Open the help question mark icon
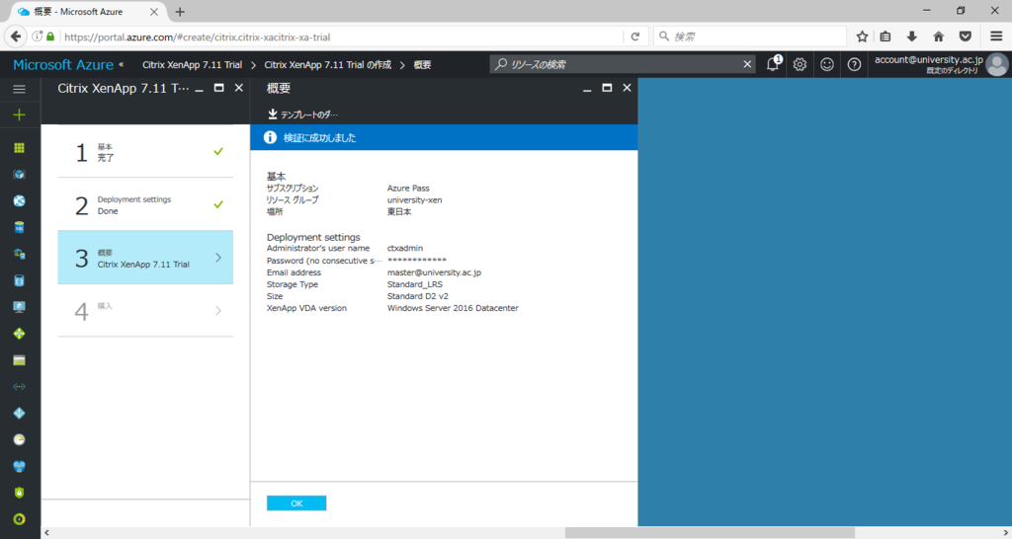 coord(854,64)
